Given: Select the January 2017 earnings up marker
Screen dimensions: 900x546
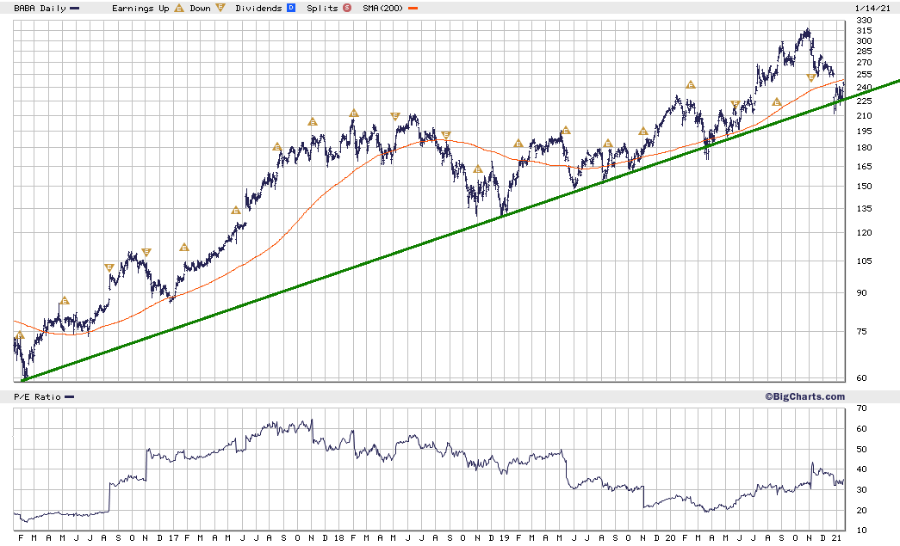Looking at the screenshot, I should (x=183, y=248).
